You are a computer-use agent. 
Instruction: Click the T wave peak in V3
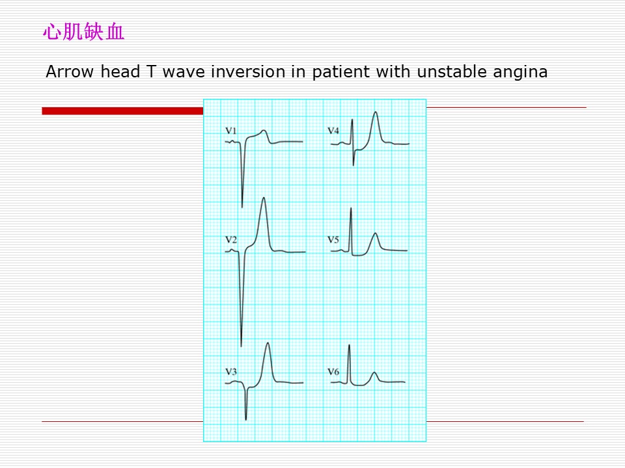(268, 344)
